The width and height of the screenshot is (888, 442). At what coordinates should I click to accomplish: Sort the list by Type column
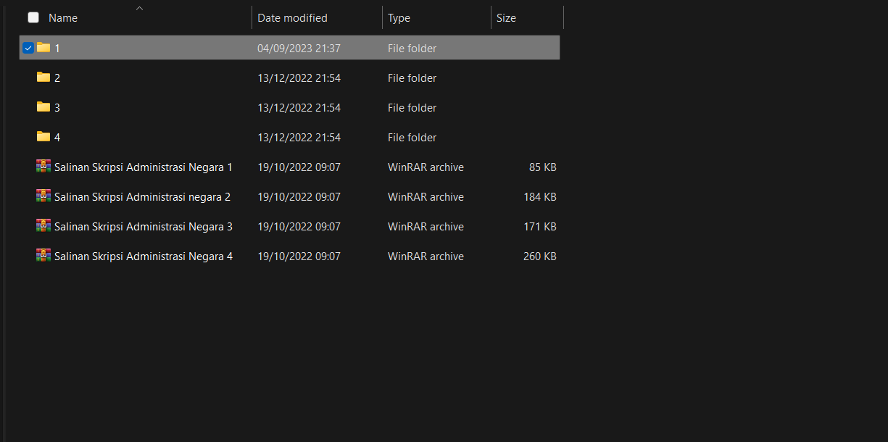(x=399, y=18)
